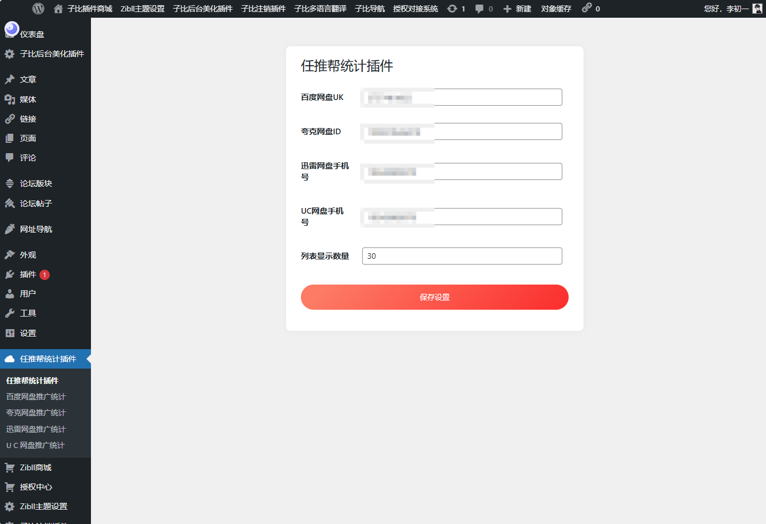Click the 保存设置 save button
This screenshot has width=766, height=524.
click(434, 297)
